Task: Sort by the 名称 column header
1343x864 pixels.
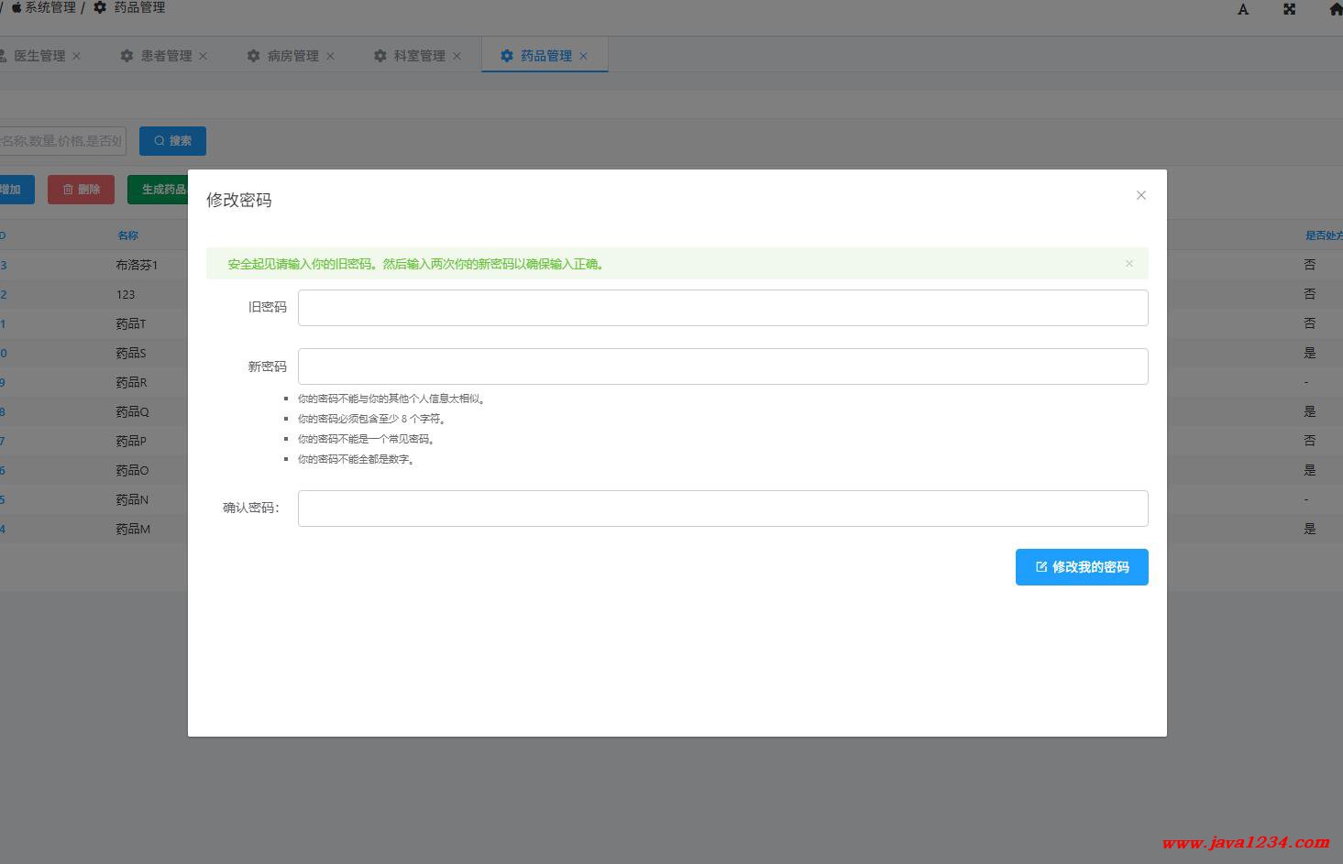Action: 127,235
